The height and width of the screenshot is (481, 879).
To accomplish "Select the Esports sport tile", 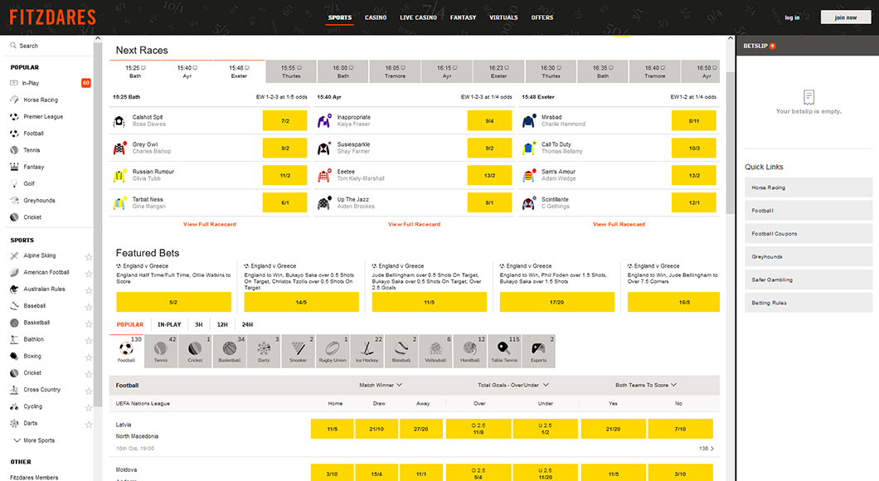I will click(x=538, y=351).
